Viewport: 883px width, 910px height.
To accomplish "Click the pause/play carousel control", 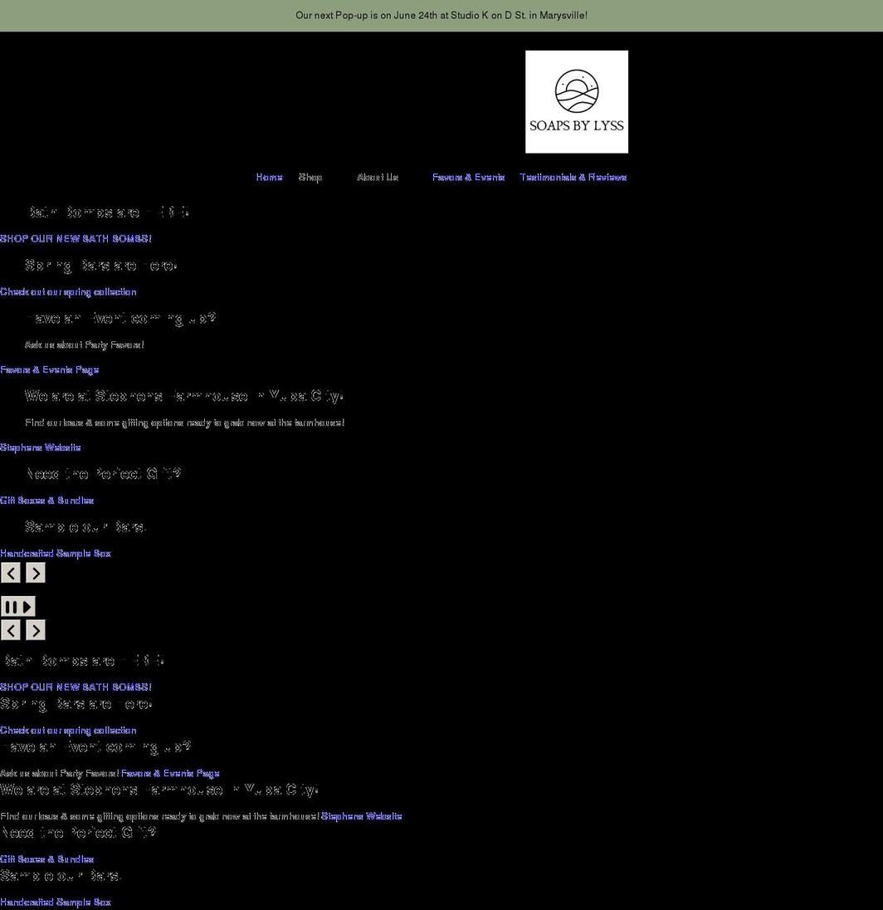I will (18, 606).
